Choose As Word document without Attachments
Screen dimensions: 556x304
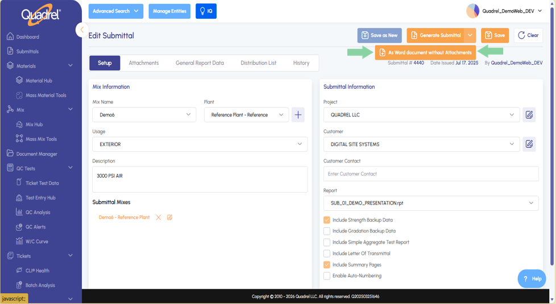(425, 52)
